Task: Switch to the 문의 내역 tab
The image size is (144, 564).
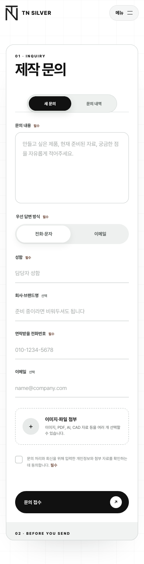Action: click(x=94, y=104)
